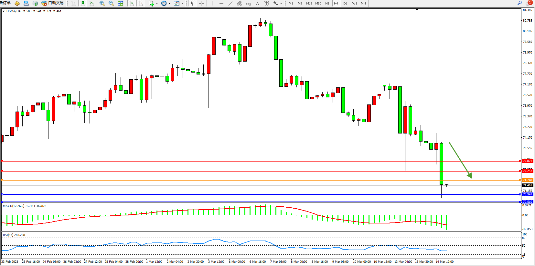
Task: Switch chart to candlestick mode
Action: pyautogui.click(x=82, y=3)
